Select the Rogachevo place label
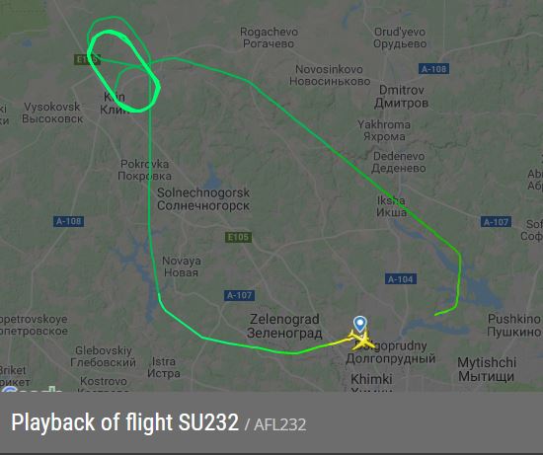The image size is (543, 455). [x=269, y=38]
